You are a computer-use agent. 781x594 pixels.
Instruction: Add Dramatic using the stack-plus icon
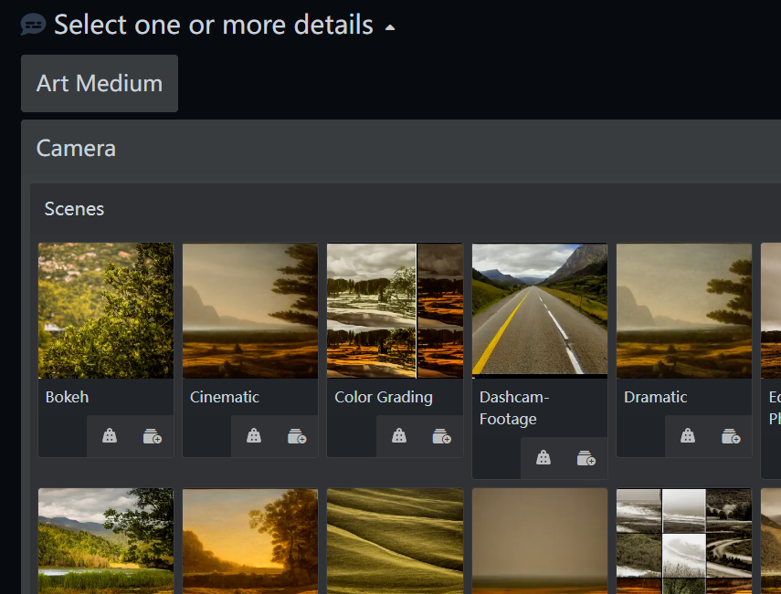731,436
